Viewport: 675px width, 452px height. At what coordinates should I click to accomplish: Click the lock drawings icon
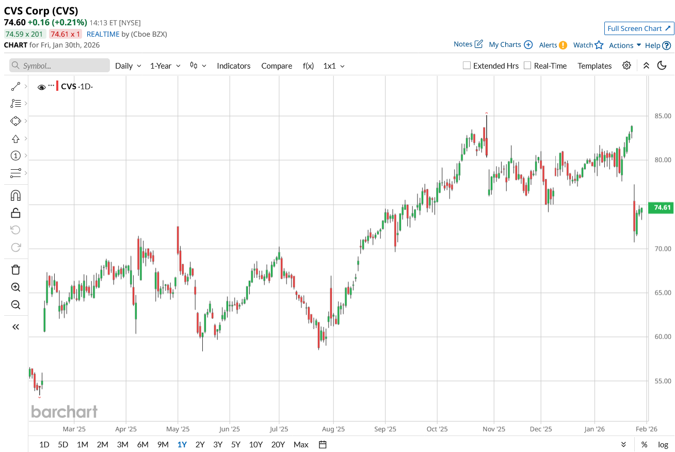pyautogui.click(x=15, y=213)
